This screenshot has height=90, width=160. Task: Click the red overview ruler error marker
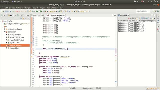point(116,56)
